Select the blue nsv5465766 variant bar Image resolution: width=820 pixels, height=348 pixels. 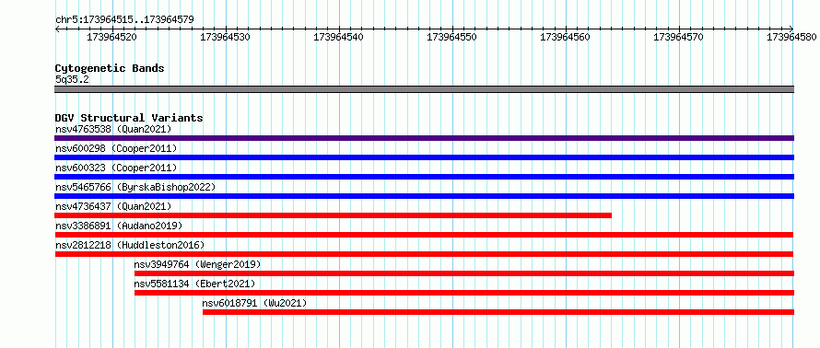[x=425, y=196]
